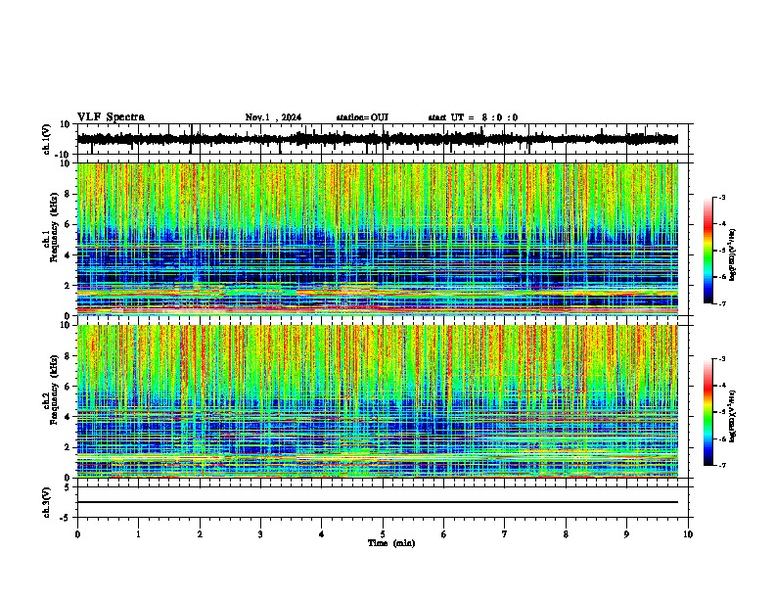Click the ch.1 voltage waveform trace
775x599 pixels.
click(378, 139)
